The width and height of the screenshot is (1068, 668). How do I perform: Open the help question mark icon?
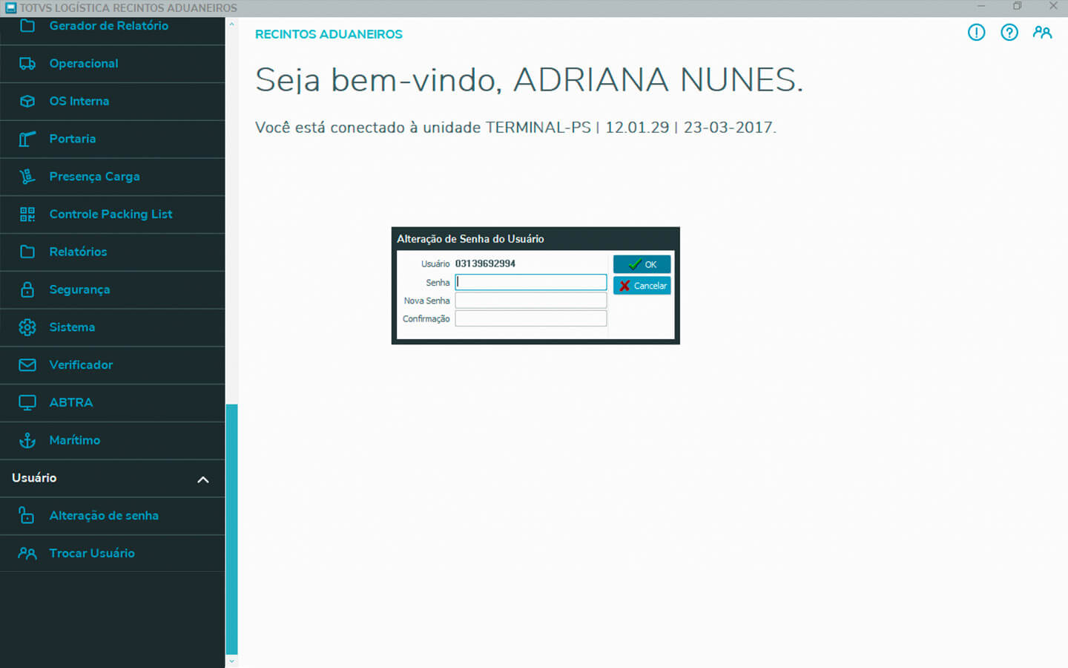click(x=1009, y=33)
